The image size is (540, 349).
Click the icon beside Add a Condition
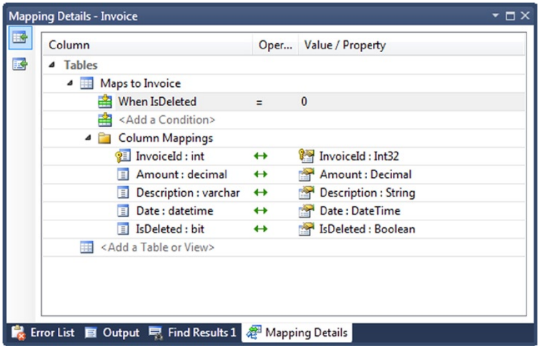105,120
